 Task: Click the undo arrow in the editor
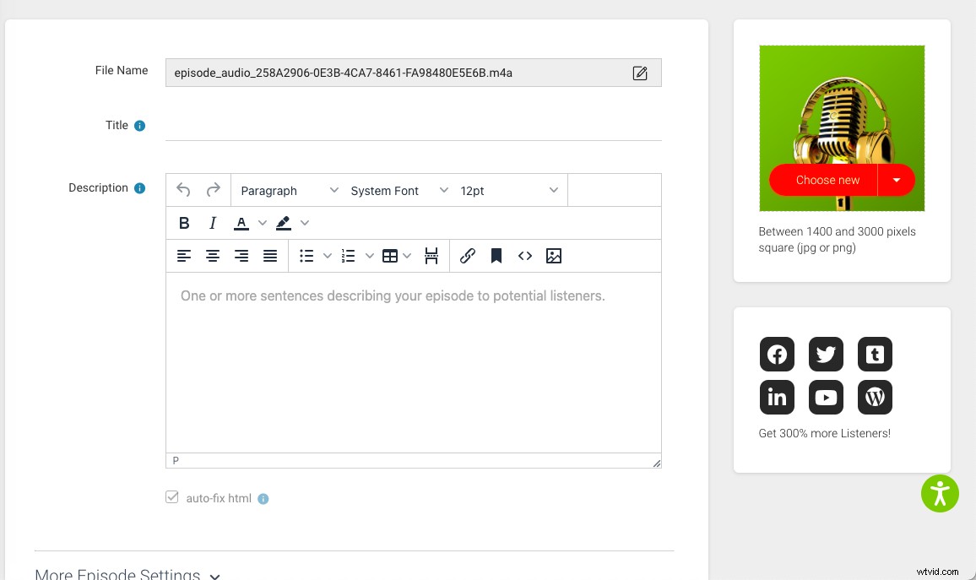tap(183, 189)
